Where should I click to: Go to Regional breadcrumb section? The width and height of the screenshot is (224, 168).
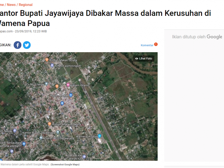[26, 5]
